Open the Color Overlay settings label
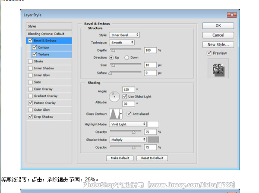The width and height of the screenshot is (259, 193). (43, 89)
